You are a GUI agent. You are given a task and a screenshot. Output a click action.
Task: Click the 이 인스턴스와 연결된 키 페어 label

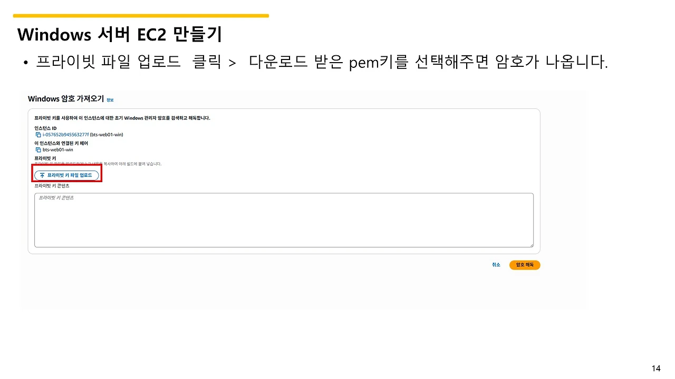(x=61, y=143)
